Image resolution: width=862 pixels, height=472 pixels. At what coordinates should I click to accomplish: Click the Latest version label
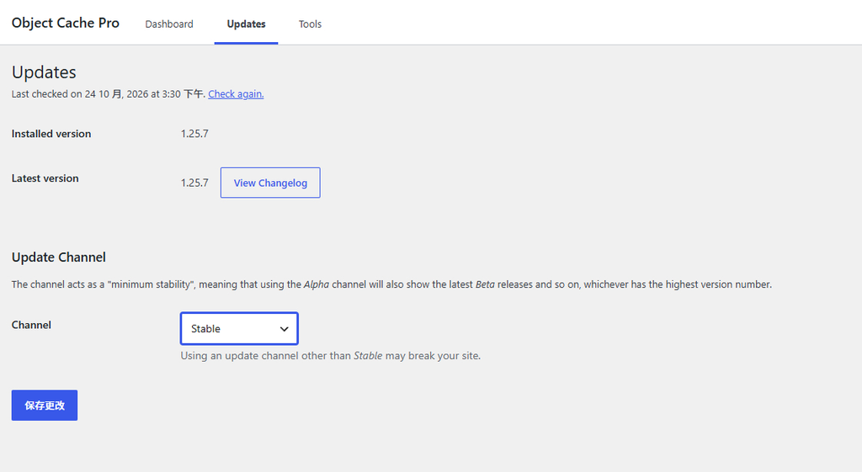tap(45, 178)
